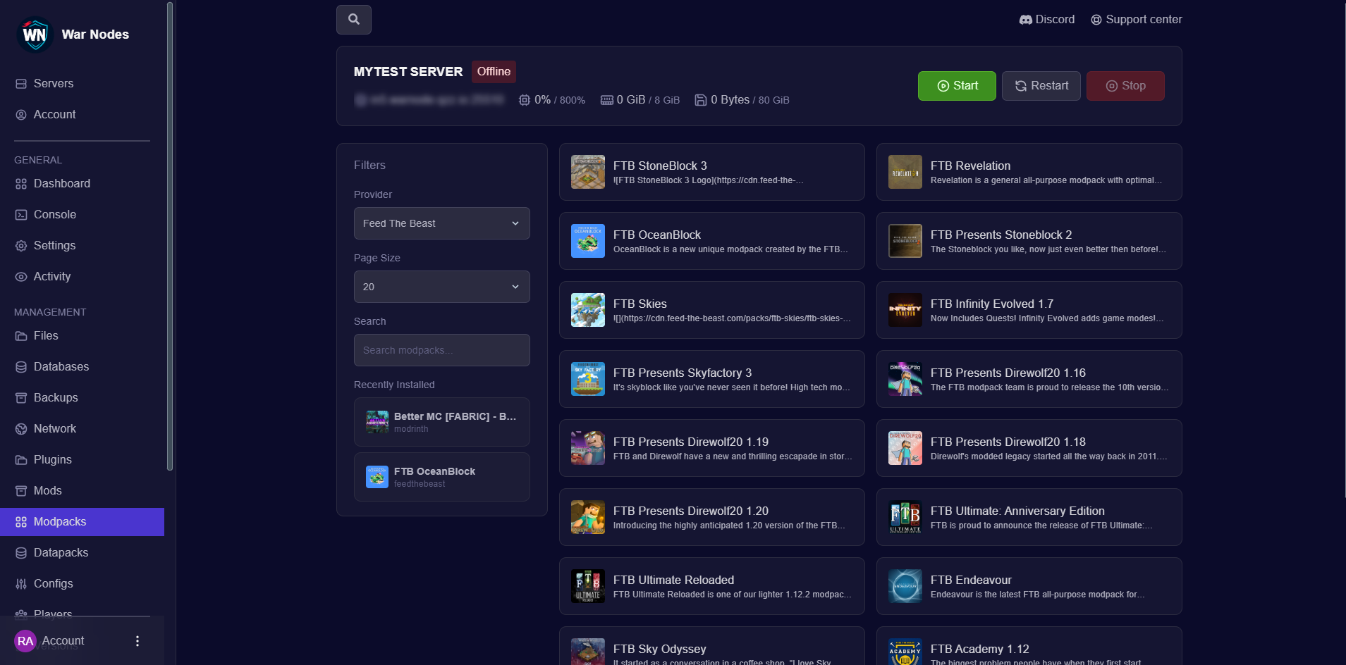
Task: Click the Modpacks grid icon
Action: [21, 522]
